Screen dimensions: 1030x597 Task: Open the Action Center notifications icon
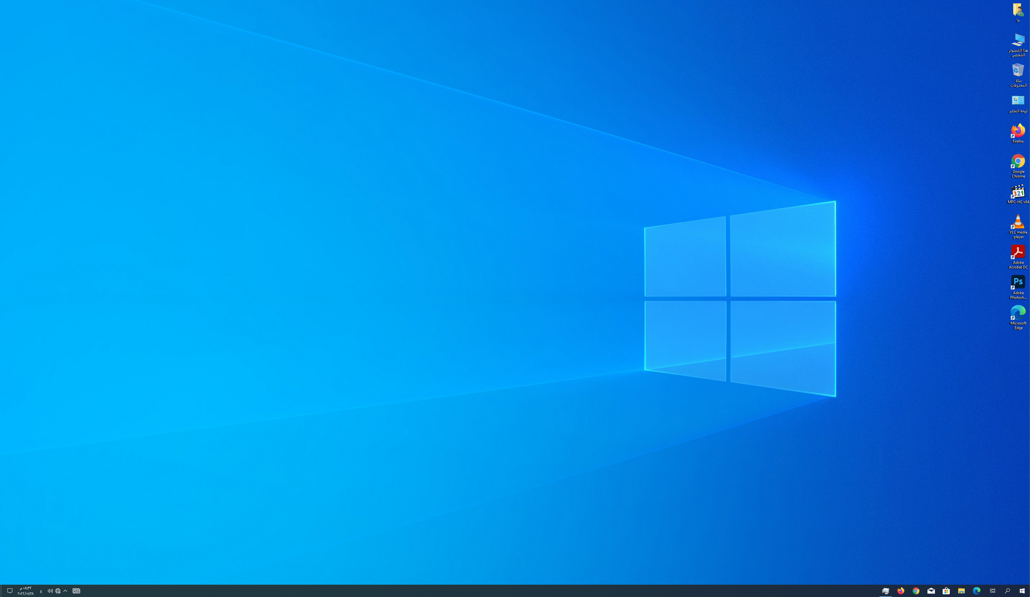coord(9,591)
